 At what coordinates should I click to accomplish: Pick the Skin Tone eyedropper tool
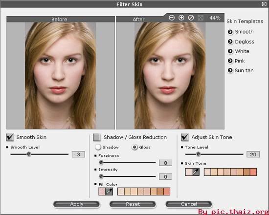click(196, 172)
